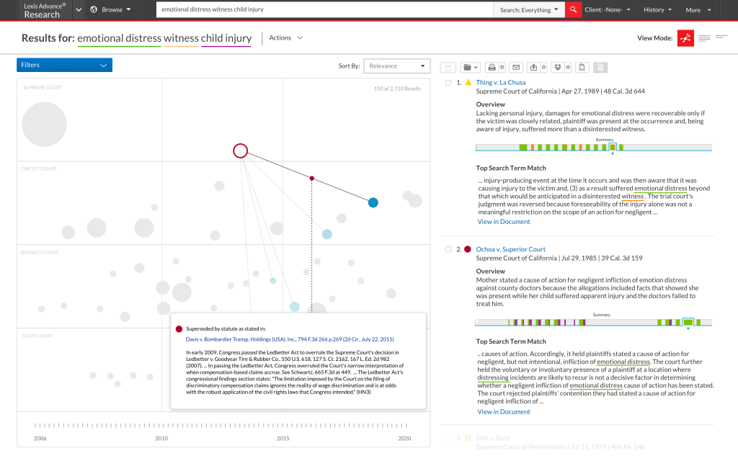Click the Dropbox icon in results toolbar

click(x=558, y=67)
